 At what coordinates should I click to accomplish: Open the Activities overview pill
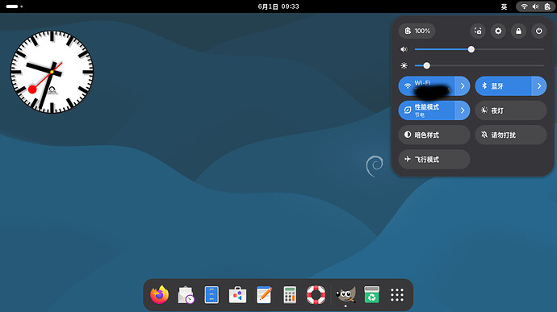(x=15, y=6)
